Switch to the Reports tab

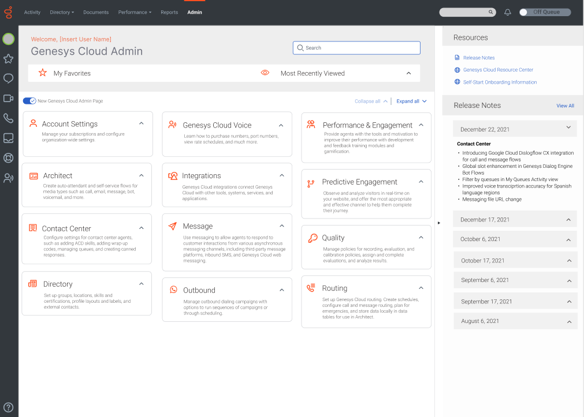pos(169,12)
